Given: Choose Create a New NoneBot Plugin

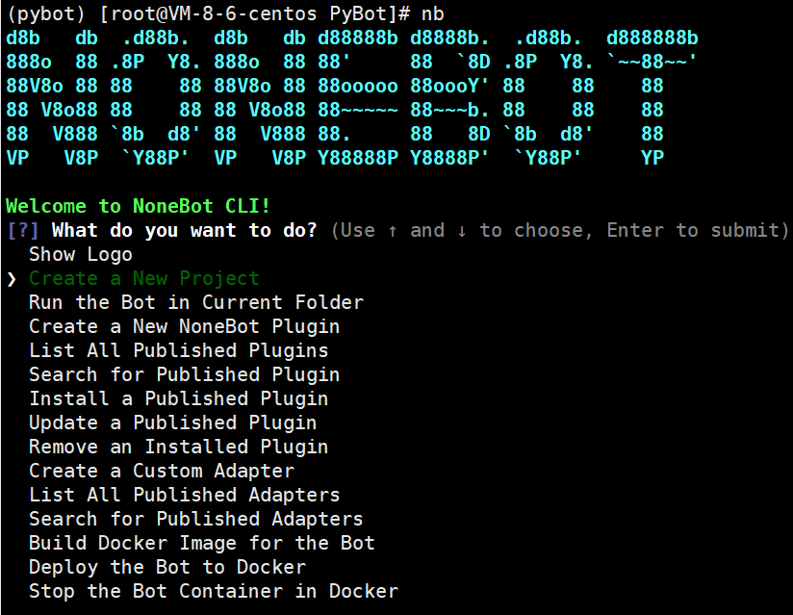Looking at the screenshot, I should 185,326.
